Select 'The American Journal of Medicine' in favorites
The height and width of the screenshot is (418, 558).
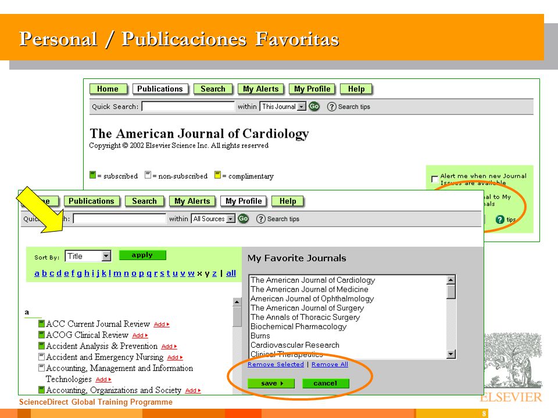(309, 289)
